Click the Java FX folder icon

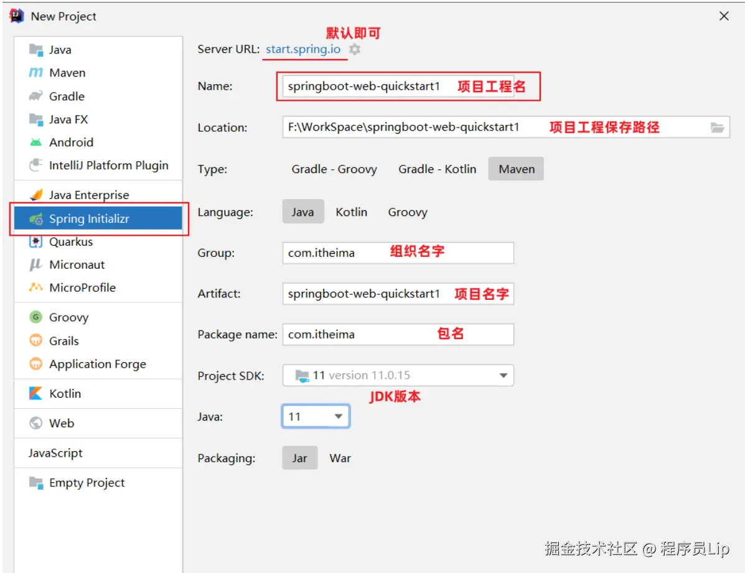[36, 119]
